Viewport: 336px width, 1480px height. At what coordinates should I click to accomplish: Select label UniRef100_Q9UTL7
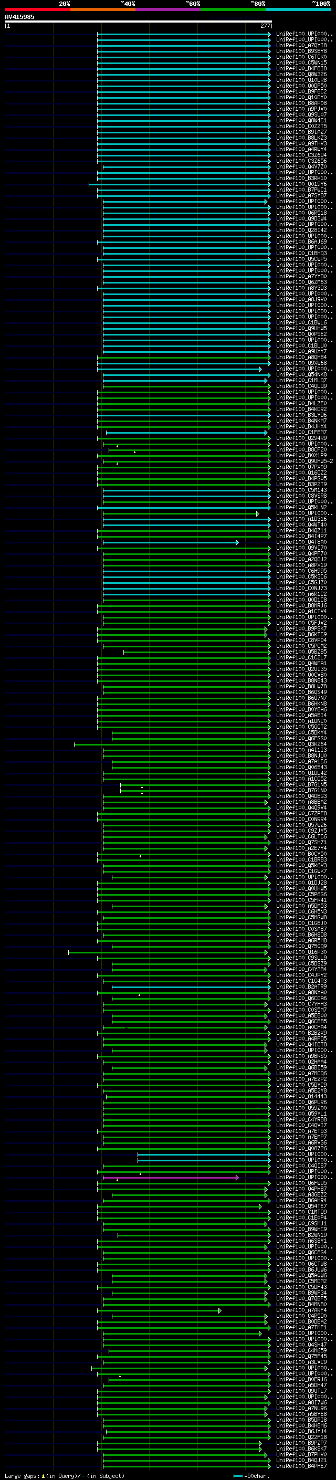pyautogui.click(x=301, y=1391)
